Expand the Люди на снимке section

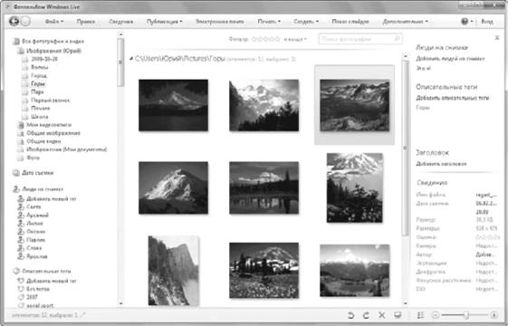point(43,189)
